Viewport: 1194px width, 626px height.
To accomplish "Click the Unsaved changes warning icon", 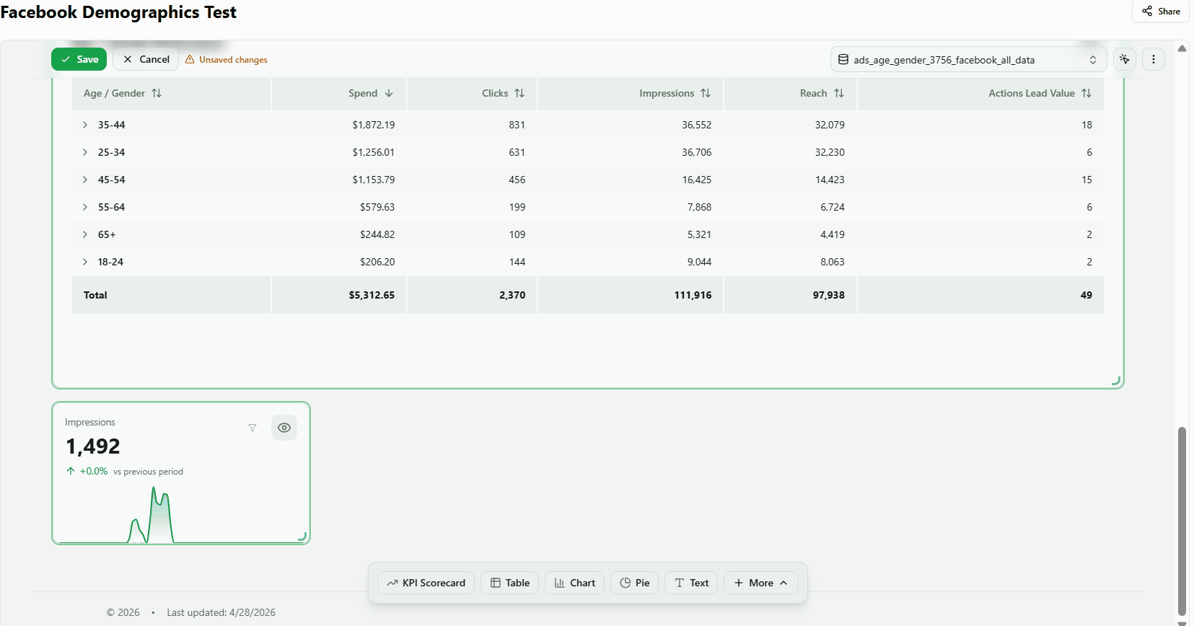I will point(190,60).
